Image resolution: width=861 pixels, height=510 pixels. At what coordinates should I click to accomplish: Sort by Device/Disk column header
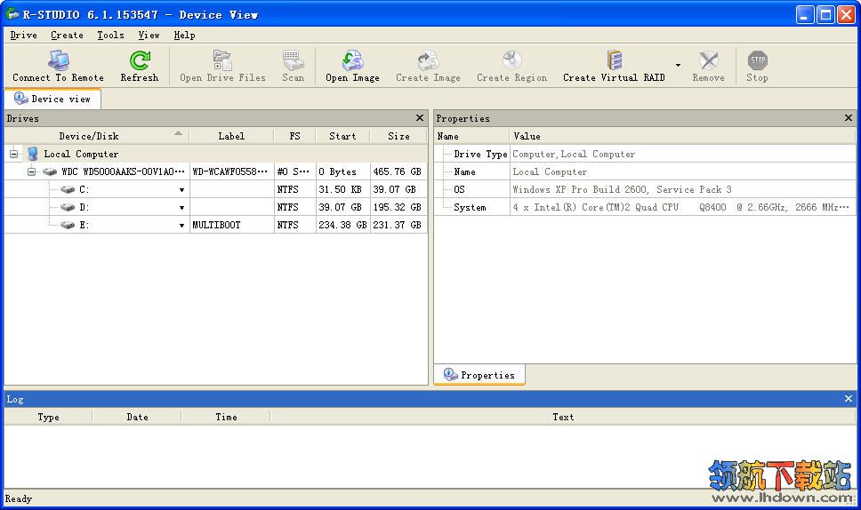97,136
